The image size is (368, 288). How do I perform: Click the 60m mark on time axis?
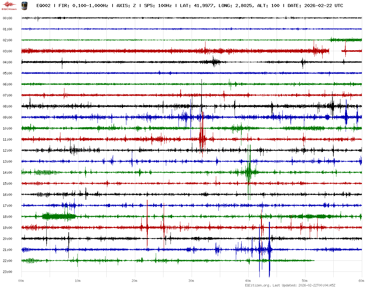tap(361, 281)
